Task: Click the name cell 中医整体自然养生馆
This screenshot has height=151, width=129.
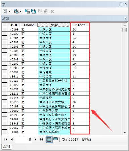Action: click(54, 81)
